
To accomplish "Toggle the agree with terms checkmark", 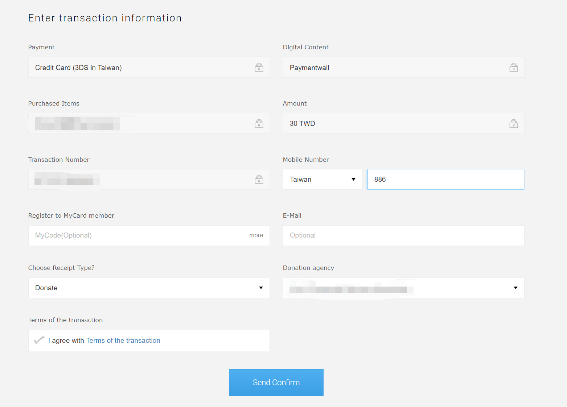I will coord(39,340).
